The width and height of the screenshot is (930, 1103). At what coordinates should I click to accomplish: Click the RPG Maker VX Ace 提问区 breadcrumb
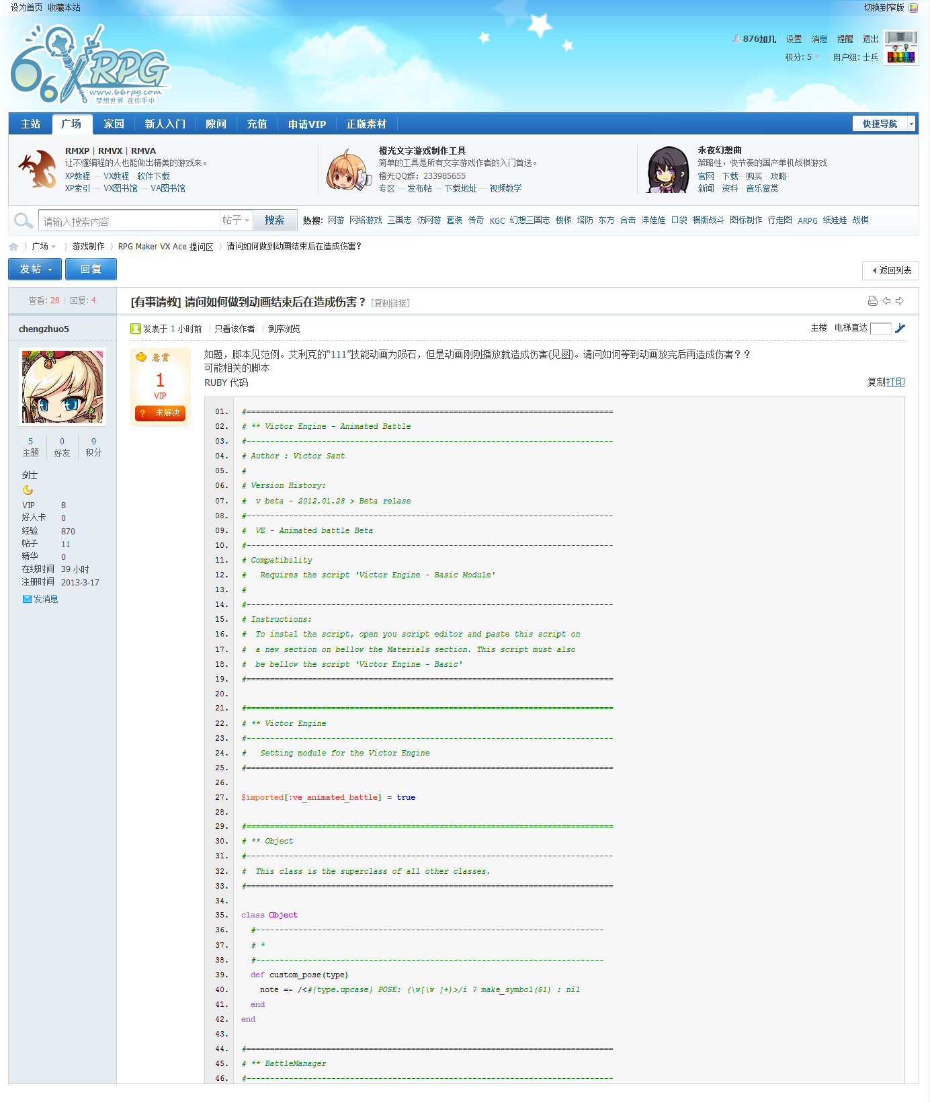pos(165,247)
